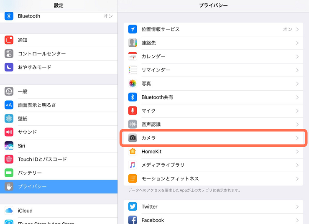Select Siri in the settings sidebar
The image size is (309, 224).
[59, 146]
